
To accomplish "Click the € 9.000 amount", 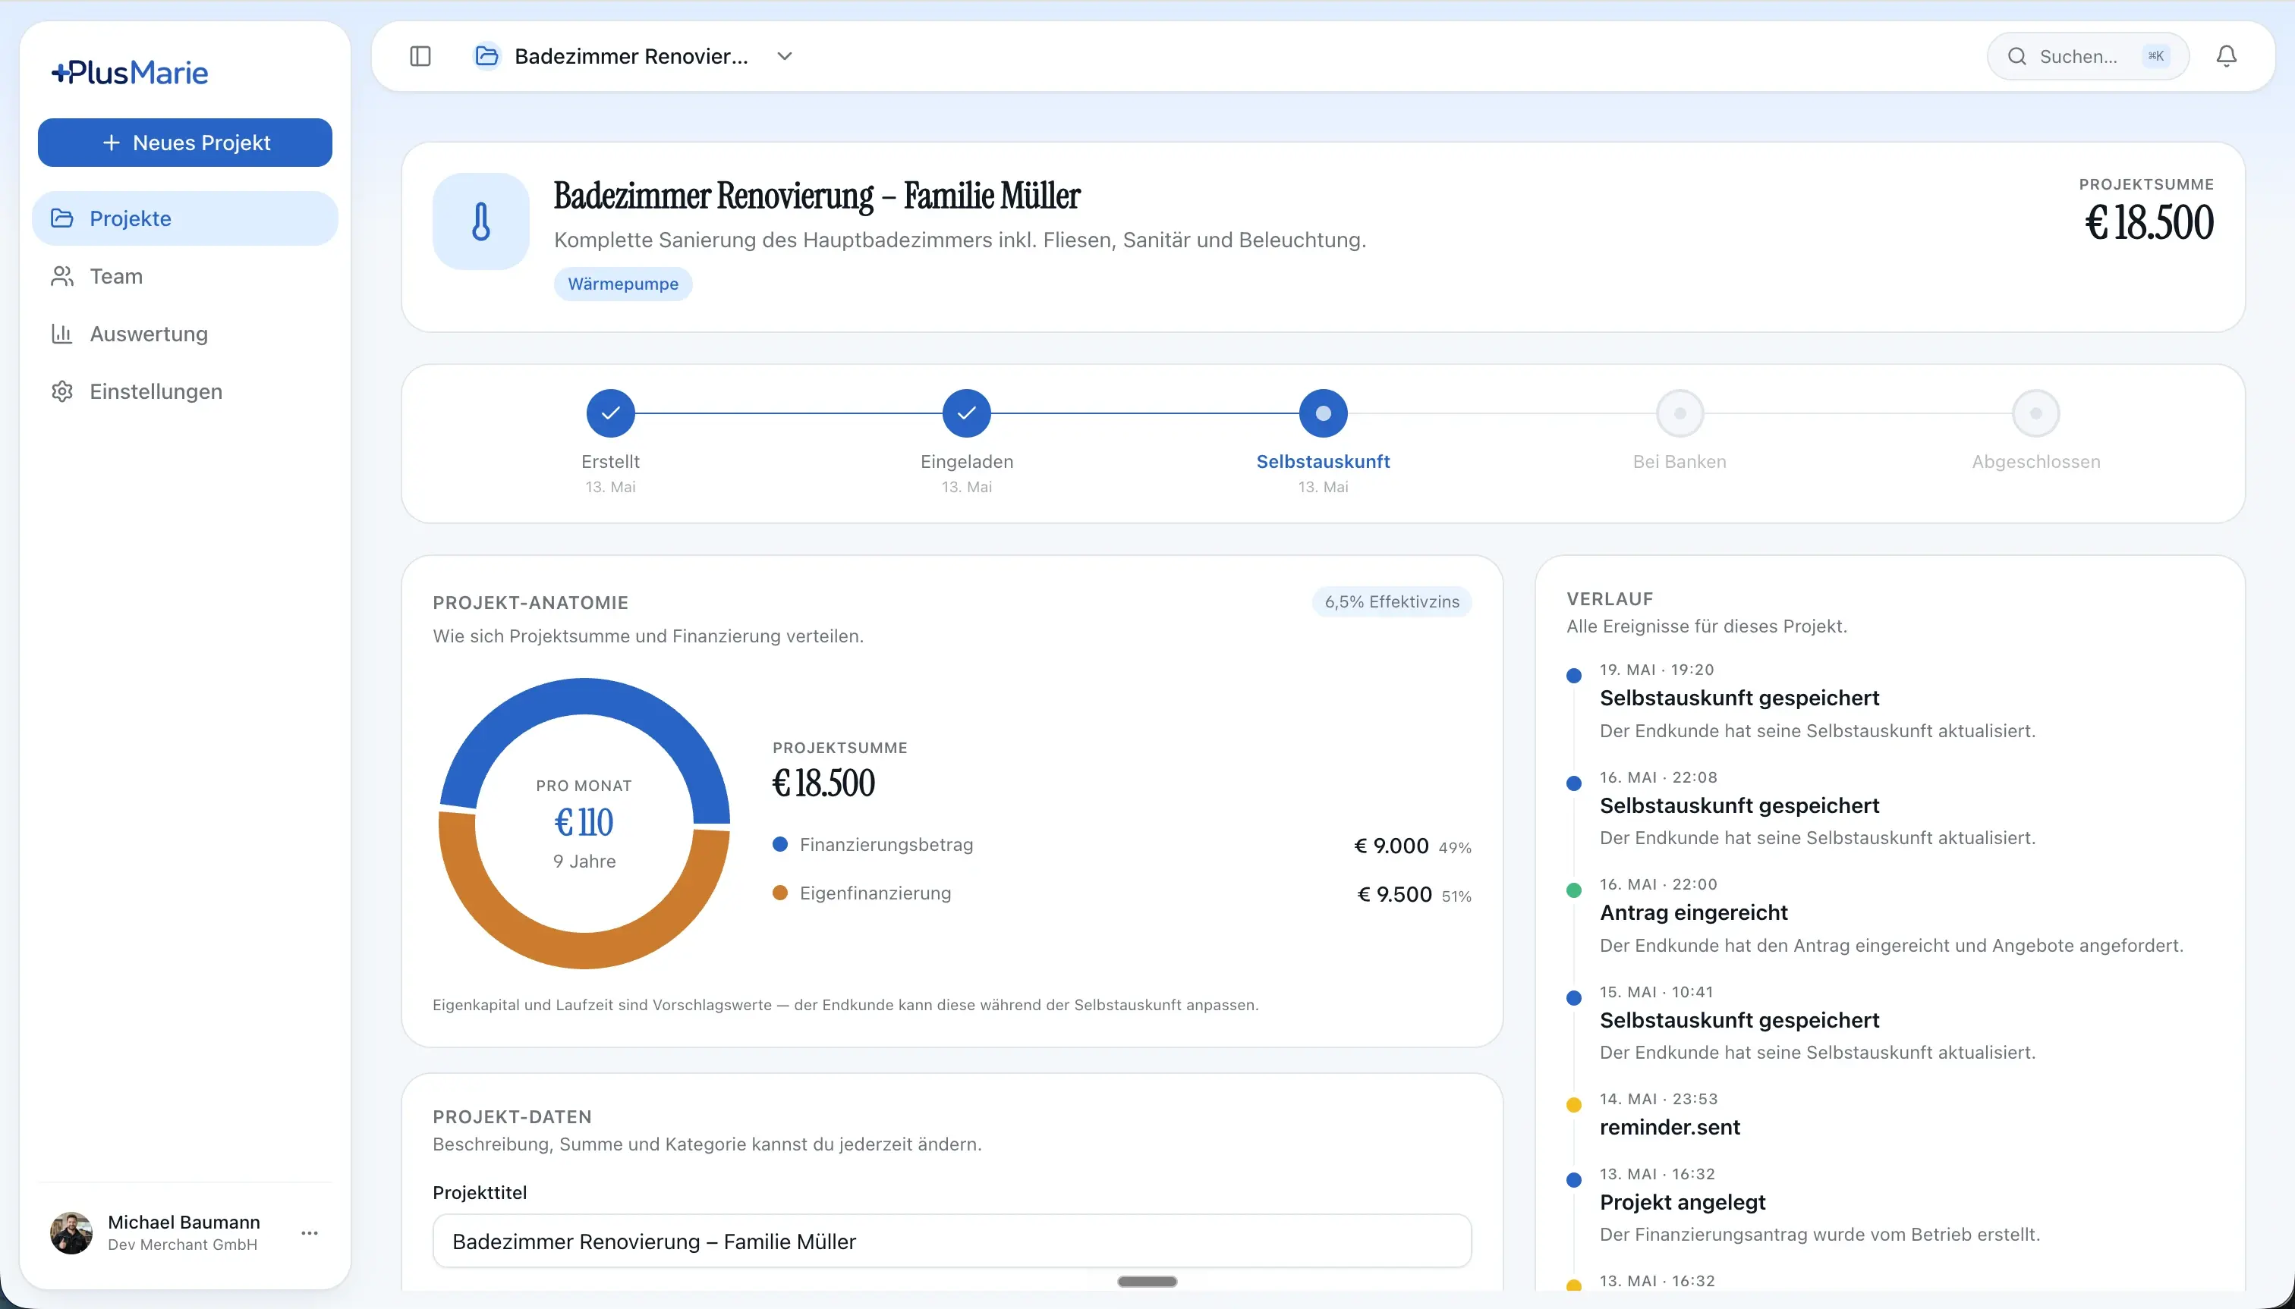I will pos(1391,846).
